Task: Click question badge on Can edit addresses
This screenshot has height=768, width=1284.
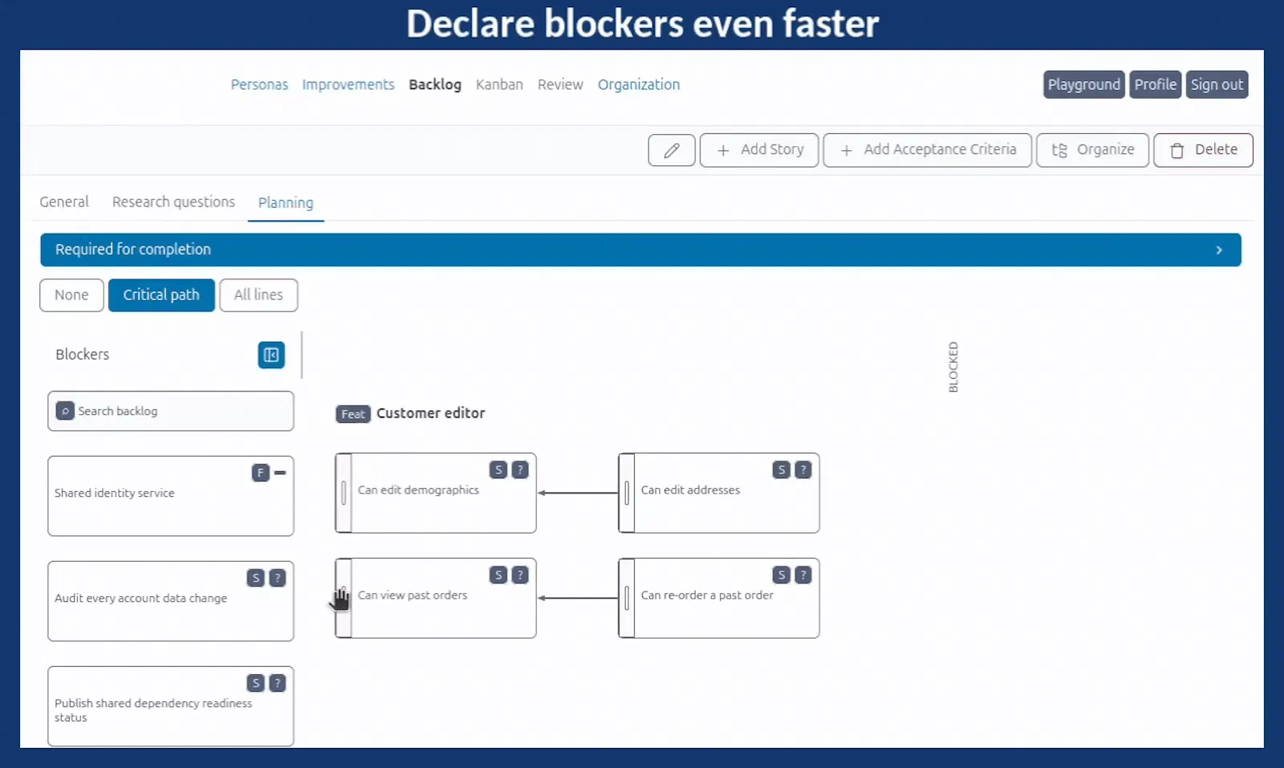Action: [802, 469]
